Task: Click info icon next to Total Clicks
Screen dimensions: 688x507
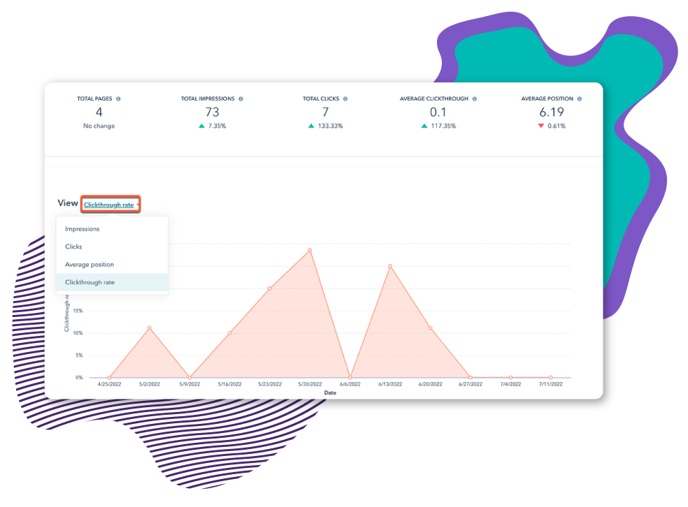Action: pyautogui.click(x=346, y=99)
